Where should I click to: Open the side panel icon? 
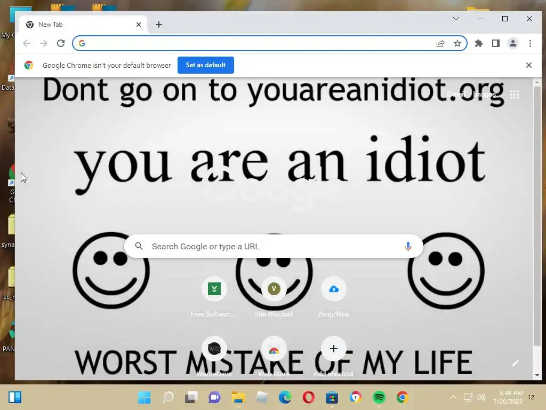pyautogui.click(x=496, y=43)
